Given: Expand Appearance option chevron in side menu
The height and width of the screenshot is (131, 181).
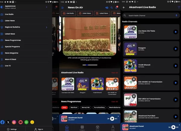Looking at the screenshot, I should pos(46,7).
